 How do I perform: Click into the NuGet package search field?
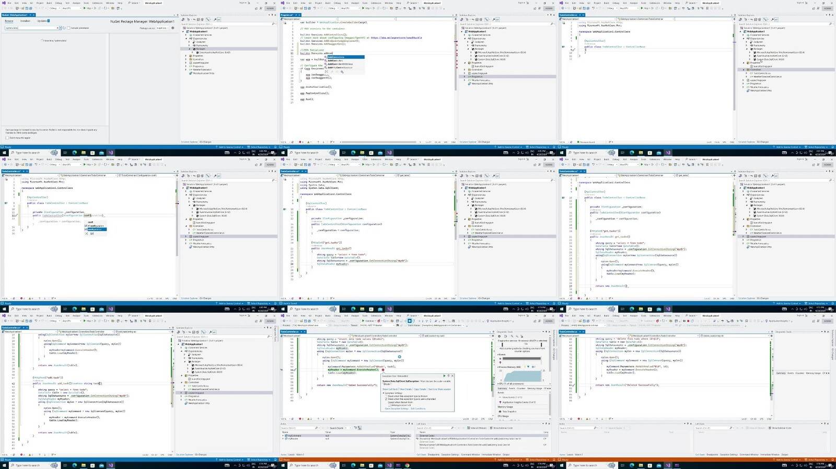pyautogui.click(x=30, y=28)
